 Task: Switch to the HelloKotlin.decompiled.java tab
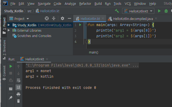(x=133, y=19)
